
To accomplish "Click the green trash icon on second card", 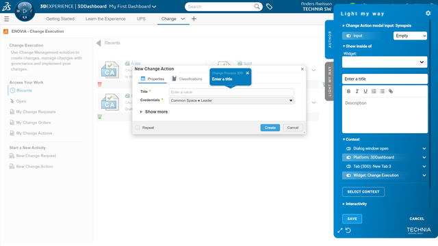I will pyautogui.click(x=100, y=117).
